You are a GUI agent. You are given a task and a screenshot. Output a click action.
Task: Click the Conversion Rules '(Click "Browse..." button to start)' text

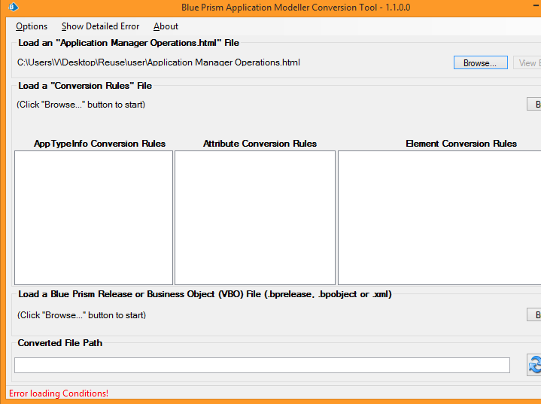click(x=81, y=105)
